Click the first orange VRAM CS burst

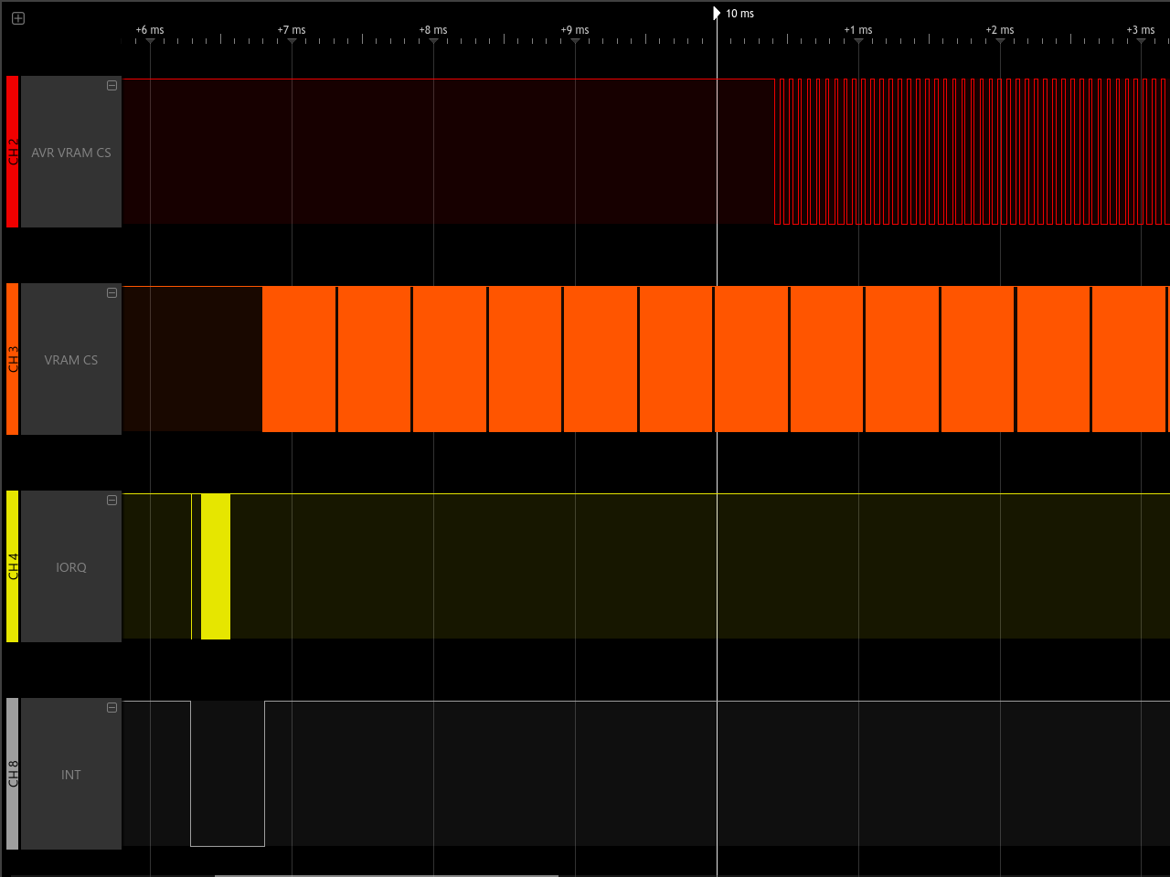299,359
